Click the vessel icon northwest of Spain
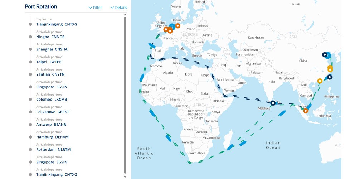Screen dimensions: 364x179 pyautogui.click(x=152, y=45)
